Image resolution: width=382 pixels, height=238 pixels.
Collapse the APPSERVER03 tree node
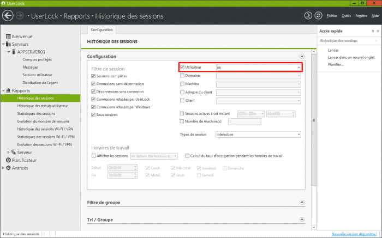pyautogui.click(x=9, y=52)
